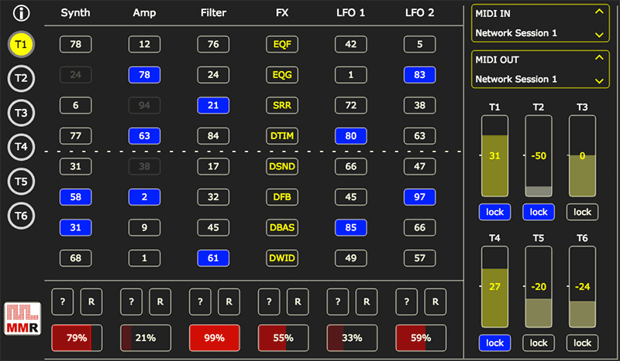Click MIDI IN up chevron
620x361 pixels.
598,12
